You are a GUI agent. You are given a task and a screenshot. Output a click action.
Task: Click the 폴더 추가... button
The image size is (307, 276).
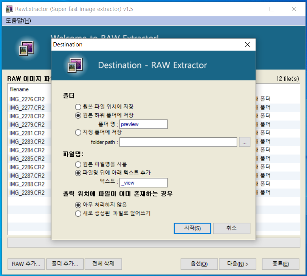(65, 264)
